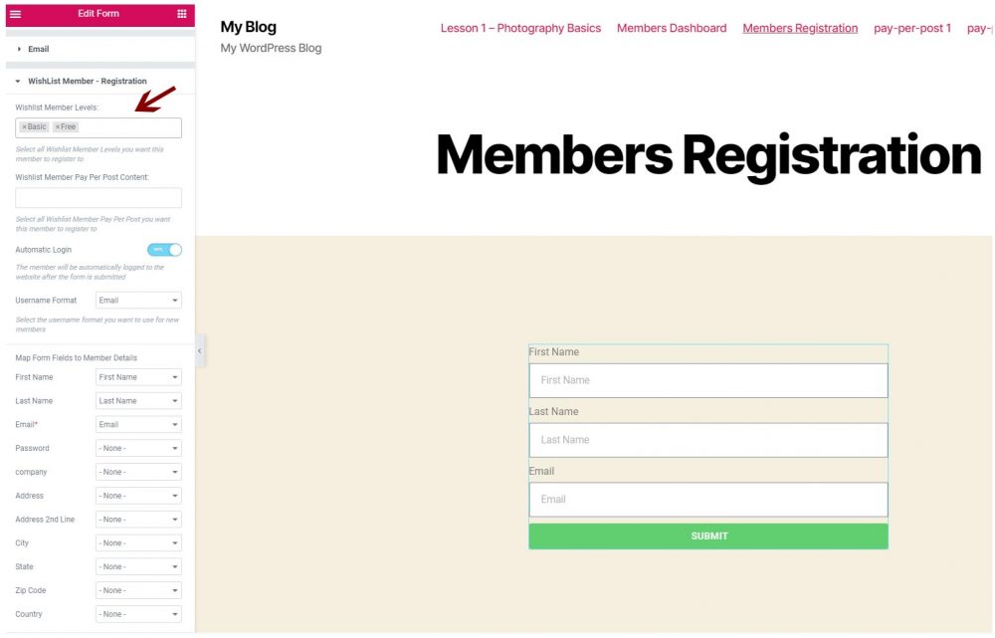
Task: Click the green Submit button
Action: tap(708, 536)
